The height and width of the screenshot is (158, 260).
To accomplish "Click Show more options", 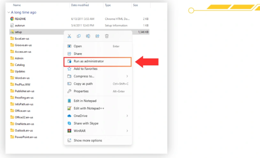I will click(x=88, y=140).
